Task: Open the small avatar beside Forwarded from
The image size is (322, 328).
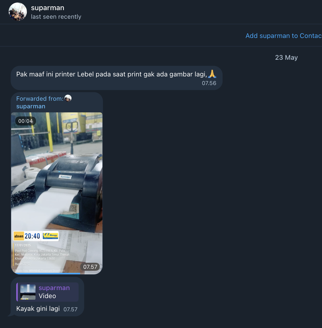Action: click(68, 98)
